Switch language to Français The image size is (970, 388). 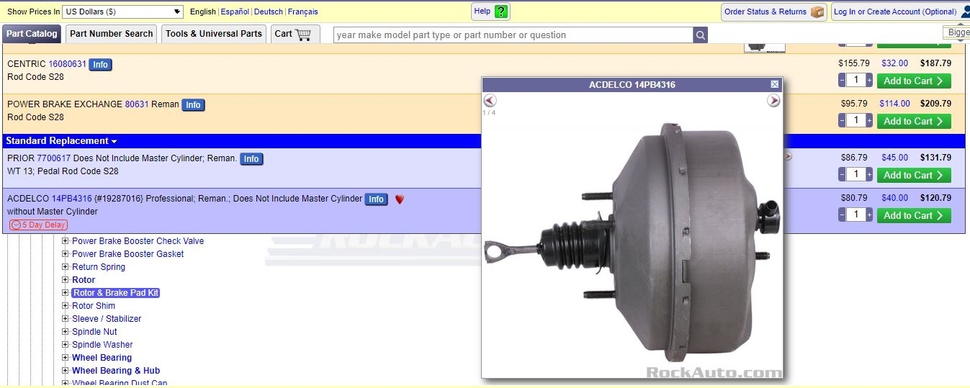[302, 12]
